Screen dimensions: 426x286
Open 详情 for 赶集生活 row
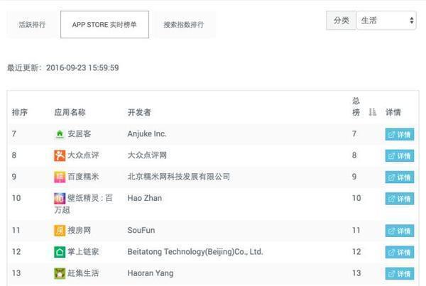(399, 274)
